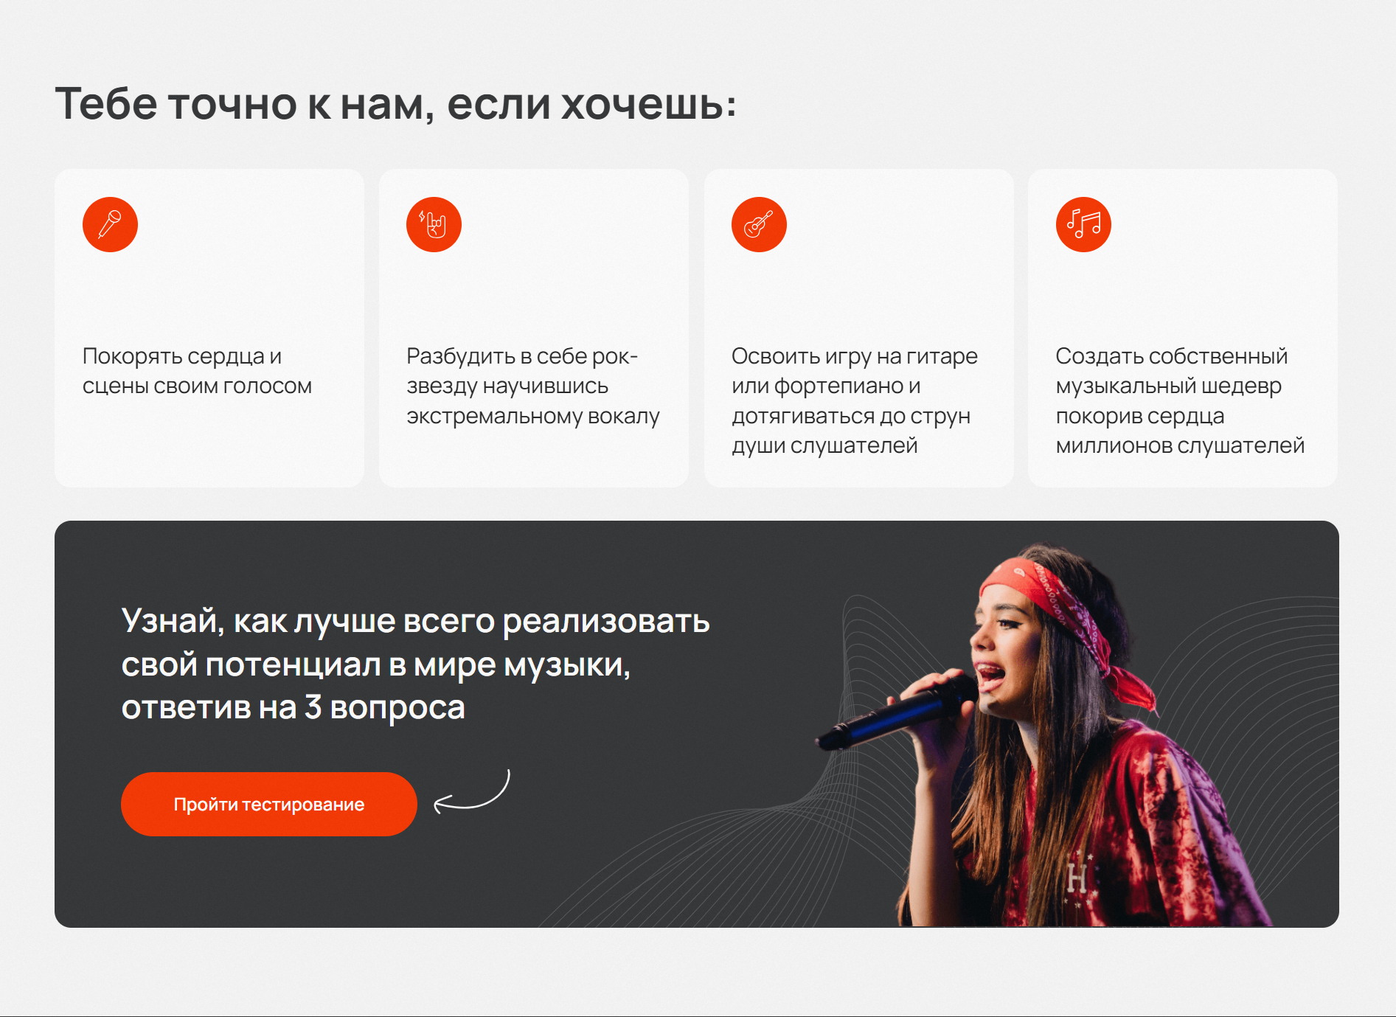Click the guitar icon in the third card
Screen dimensions: 1396x1017
pos(759,224)
